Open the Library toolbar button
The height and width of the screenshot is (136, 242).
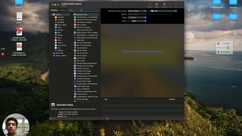(x=150, y=5)
